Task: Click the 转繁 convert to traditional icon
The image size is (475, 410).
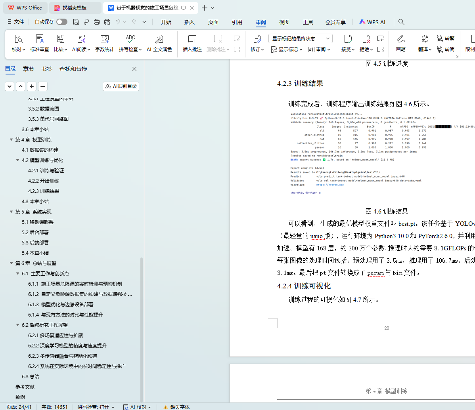Action: point(445,38)
